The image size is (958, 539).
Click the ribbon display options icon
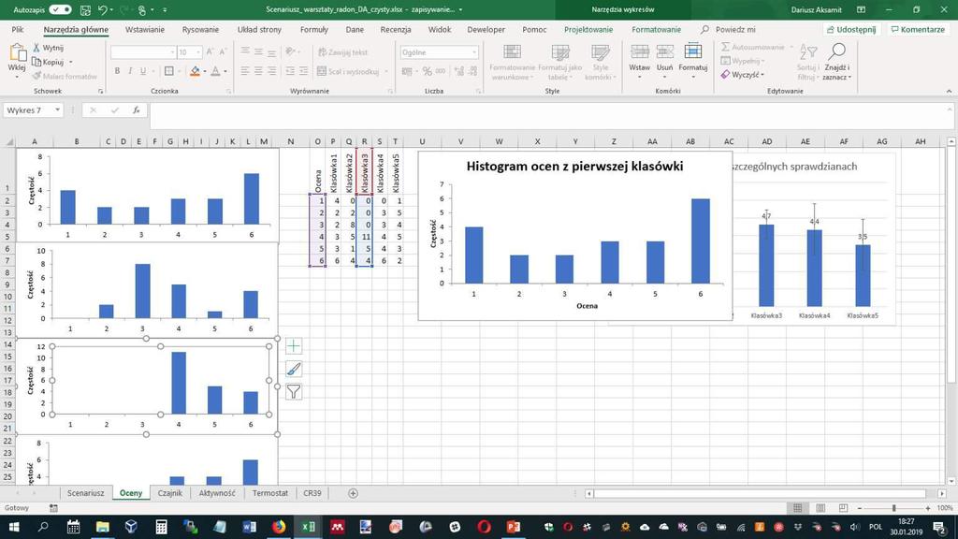[x=861, y=9]
